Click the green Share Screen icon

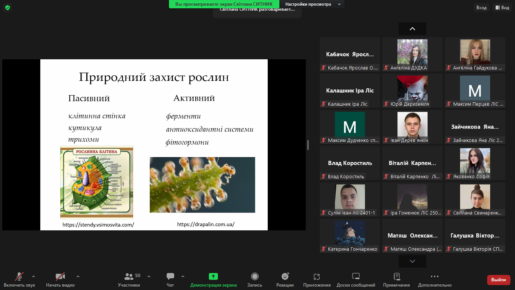[x=213, y=277]
